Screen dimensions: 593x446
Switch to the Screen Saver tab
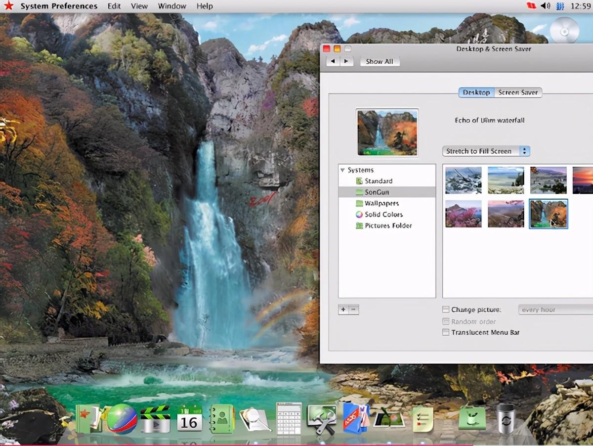point(518,92)
